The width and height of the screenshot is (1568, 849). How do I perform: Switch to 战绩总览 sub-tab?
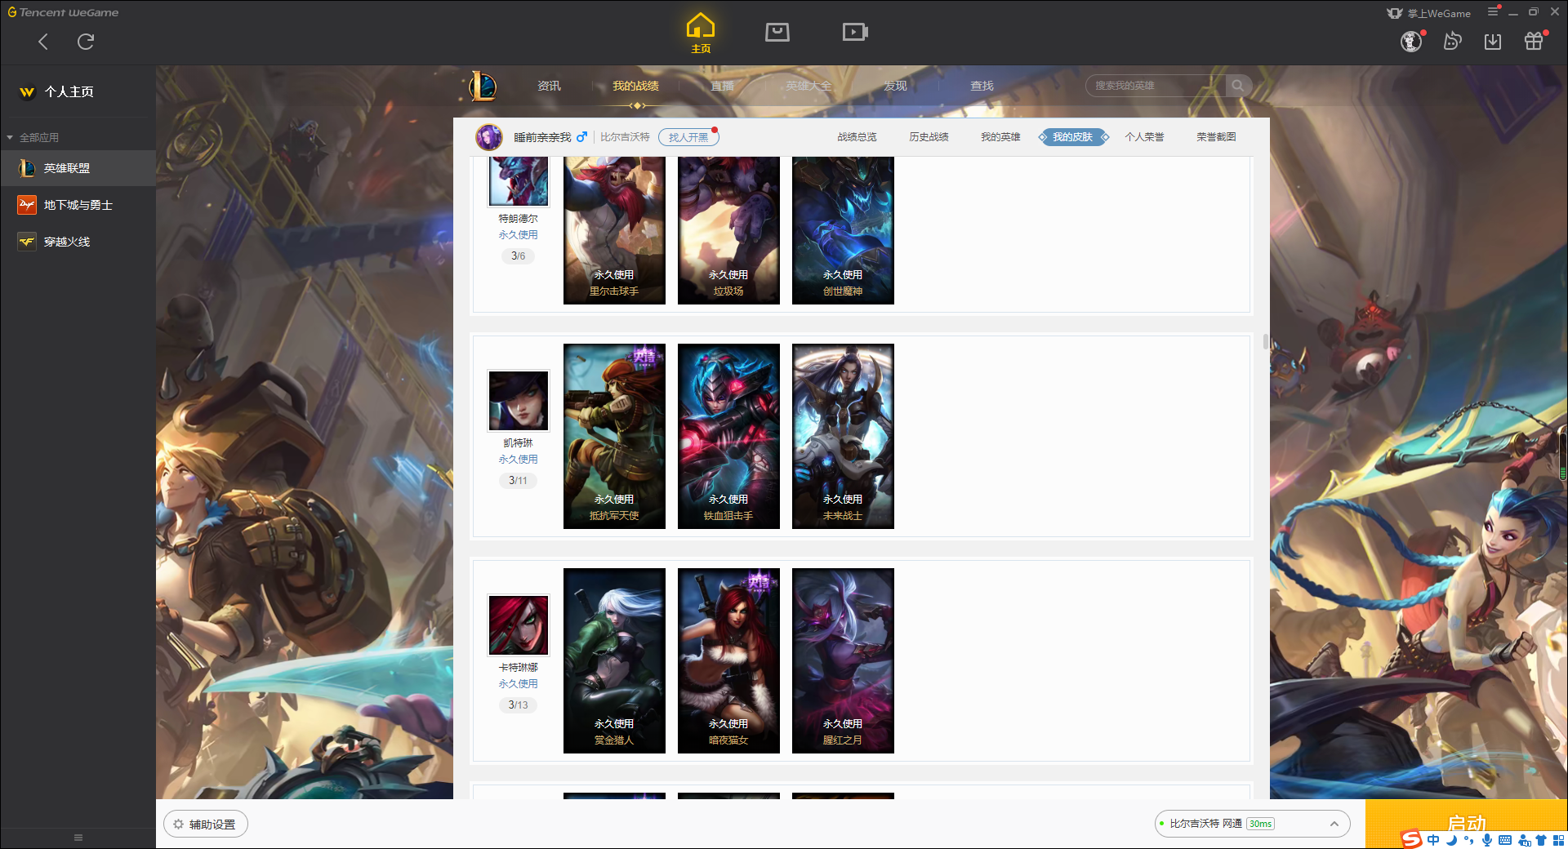(x=857, y=137)
